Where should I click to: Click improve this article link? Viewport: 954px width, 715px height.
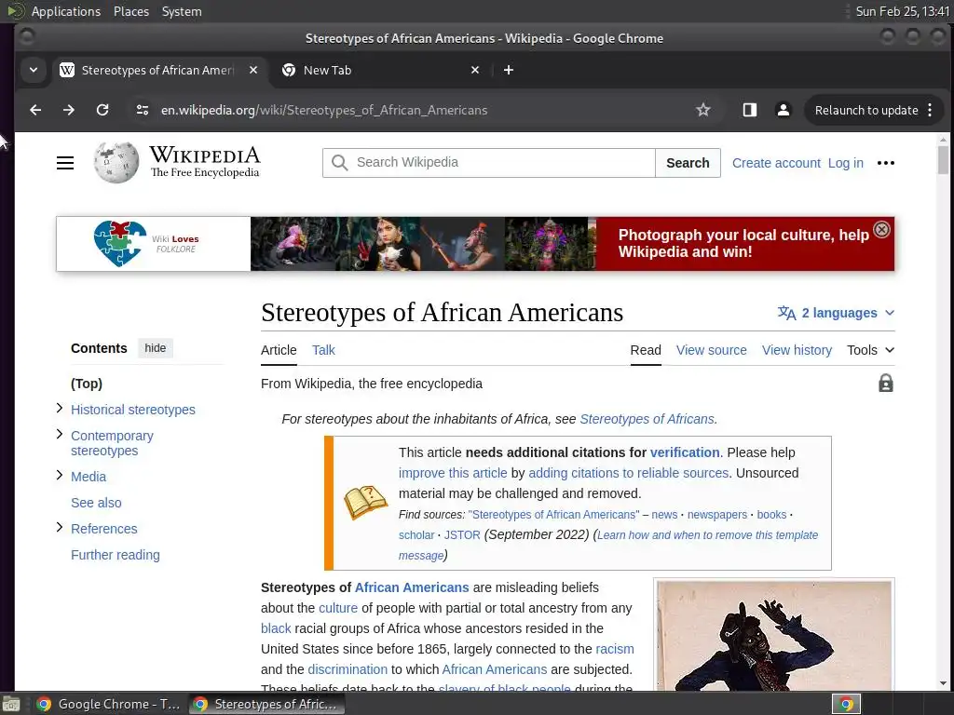pos(453,473)
